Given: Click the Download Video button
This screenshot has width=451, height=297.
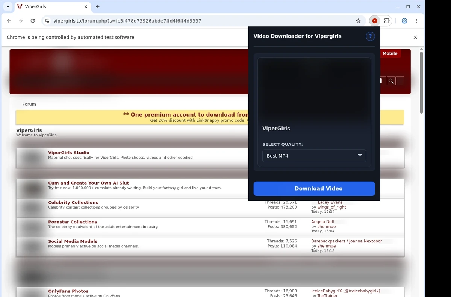Looking at the screenshot, I should 314,189.
